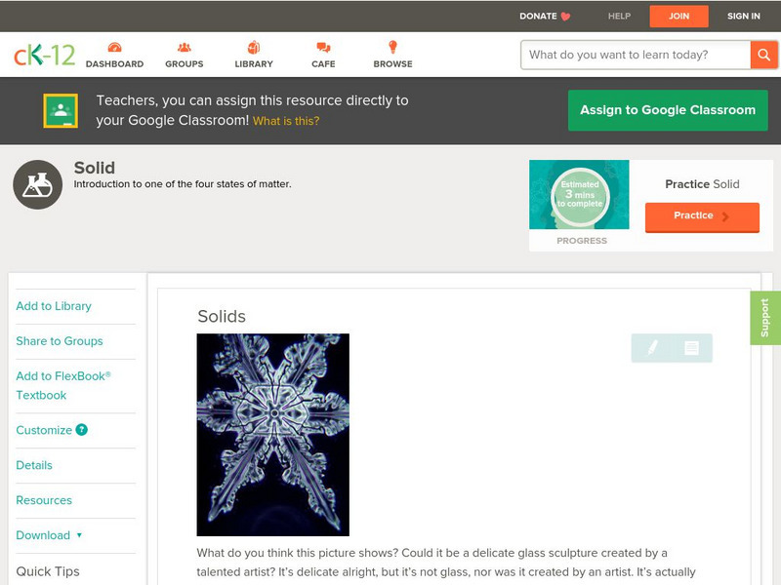
Task: Open the Sign In menu item
Action: (744, 16)
